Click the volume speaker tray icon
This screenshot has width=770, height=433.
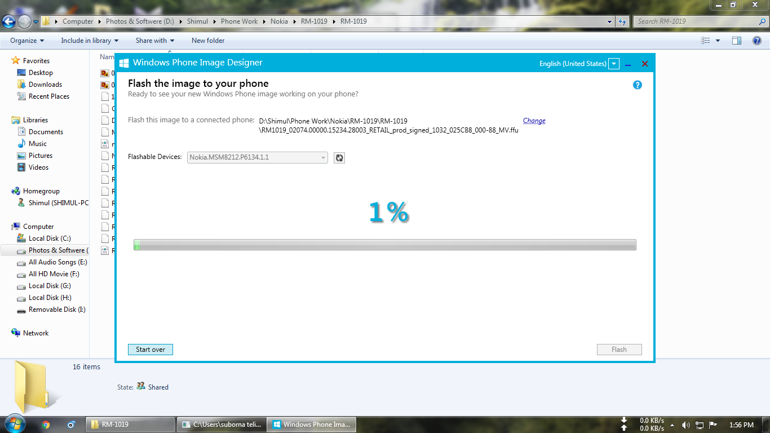tap(686, 425)
